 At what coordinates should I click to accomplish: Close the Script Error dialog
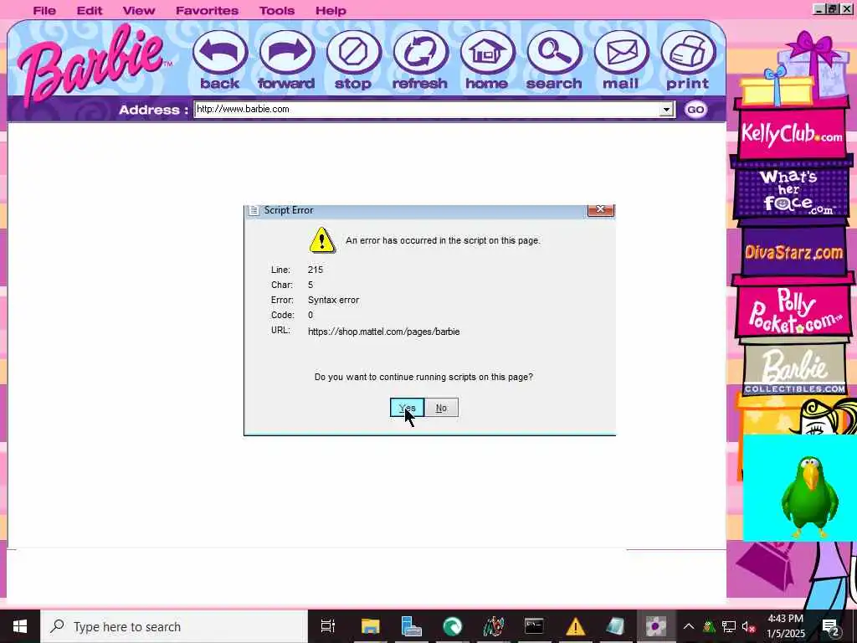(x=600, y=209)
